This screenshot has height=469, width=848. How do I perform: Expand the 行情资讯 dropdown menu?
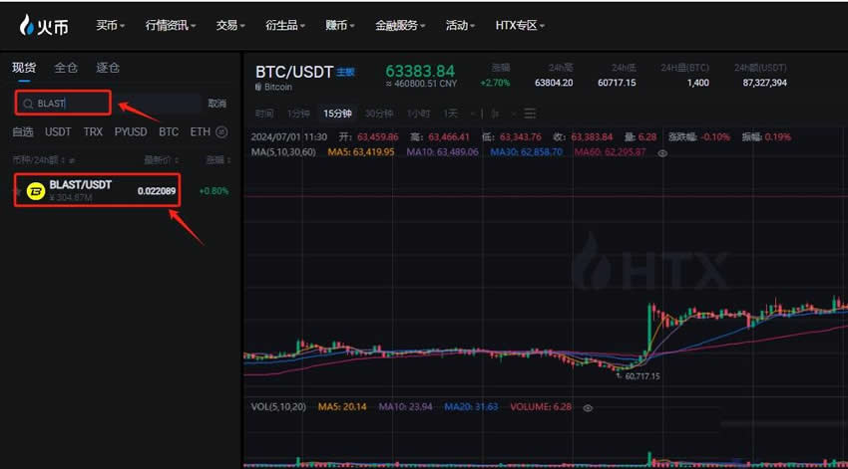170,25
